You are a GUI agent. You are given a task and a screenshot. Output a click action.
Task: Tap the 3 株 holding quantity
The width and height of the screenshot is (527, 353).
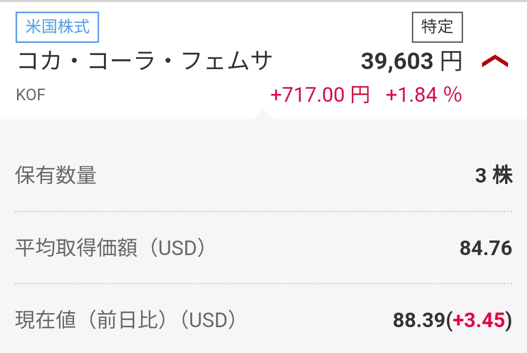pos(494,175)
